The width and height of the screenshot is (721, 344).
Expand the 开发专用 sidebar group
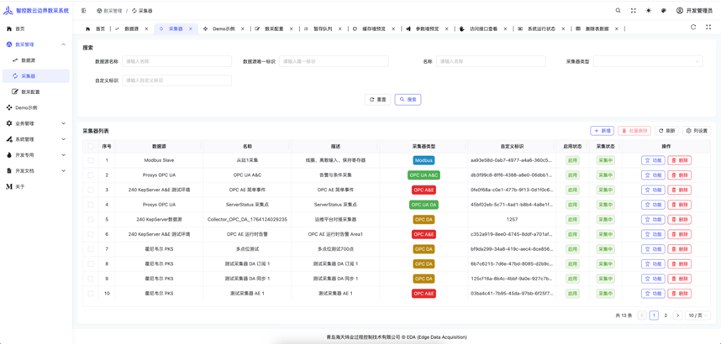coord(36,154)
